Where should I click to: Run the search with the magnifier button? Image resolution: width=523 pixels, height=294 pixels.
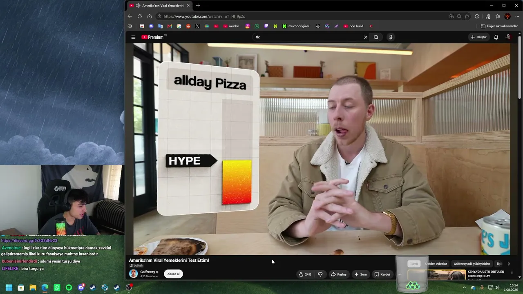pyautogui.click(x=376, y=37)
